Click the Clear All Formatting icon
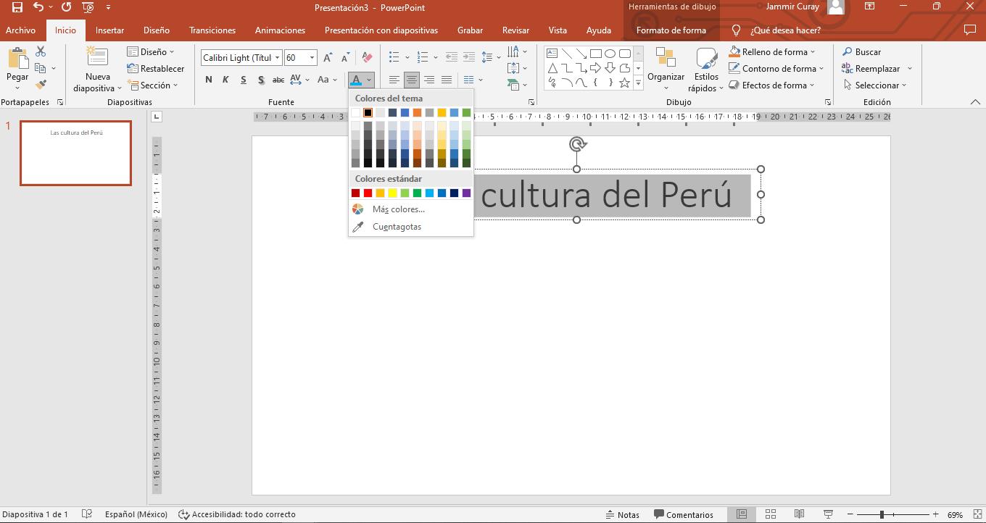This screenshot has width=986, height=523. 367,58
